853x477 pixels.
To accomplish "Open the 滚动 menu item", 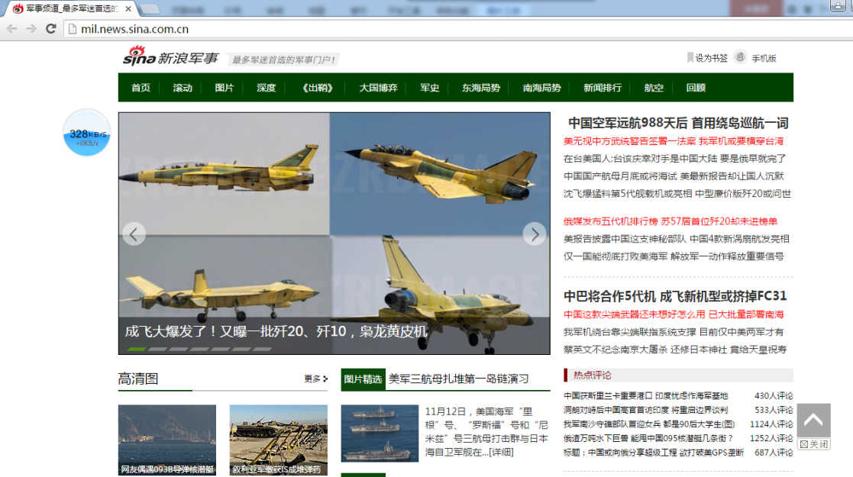I will click(x=183, y=88).
